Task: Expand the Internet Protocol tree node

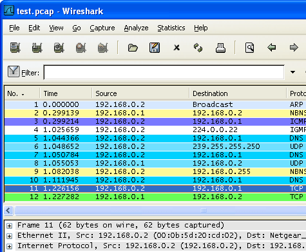Action: 9,246
